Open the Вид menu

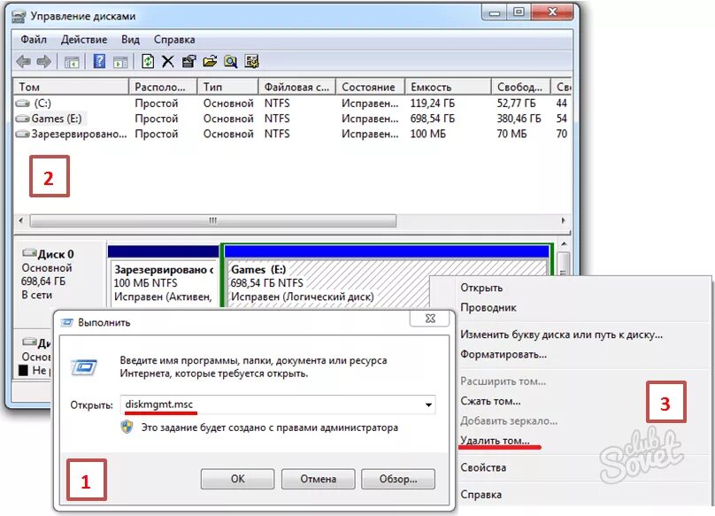pyautogui.click(x=130, y=40)
